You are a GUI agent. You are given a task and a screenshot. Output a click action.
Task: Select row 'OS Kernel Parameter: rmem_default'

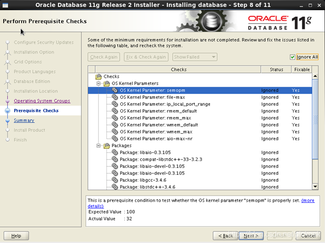(x=200, y=111)
